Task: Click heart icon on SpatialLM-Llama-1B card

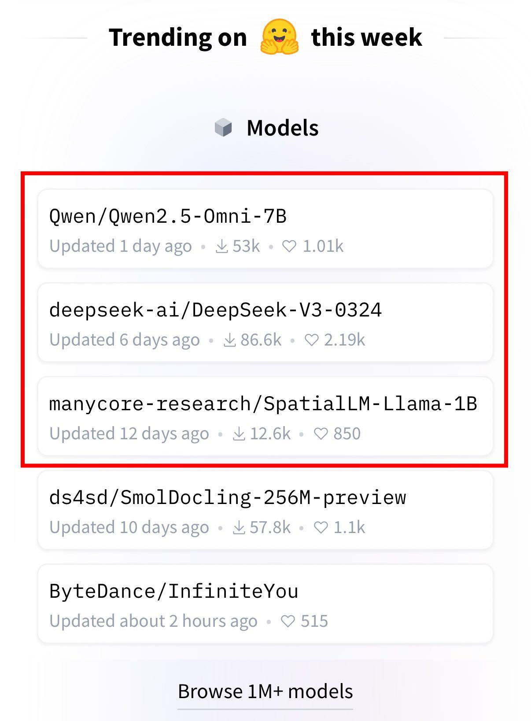Action: (321, 434)
